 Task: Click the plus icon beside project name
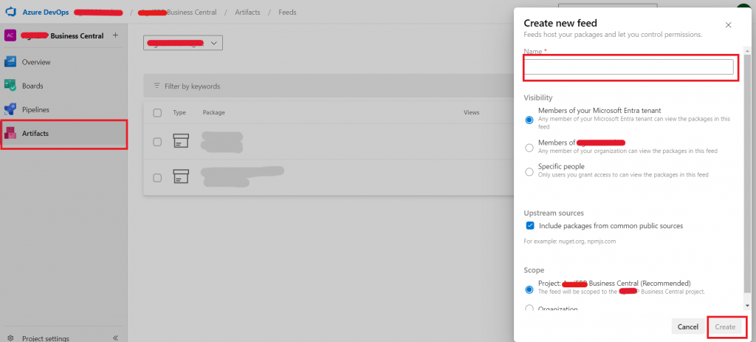115,35
